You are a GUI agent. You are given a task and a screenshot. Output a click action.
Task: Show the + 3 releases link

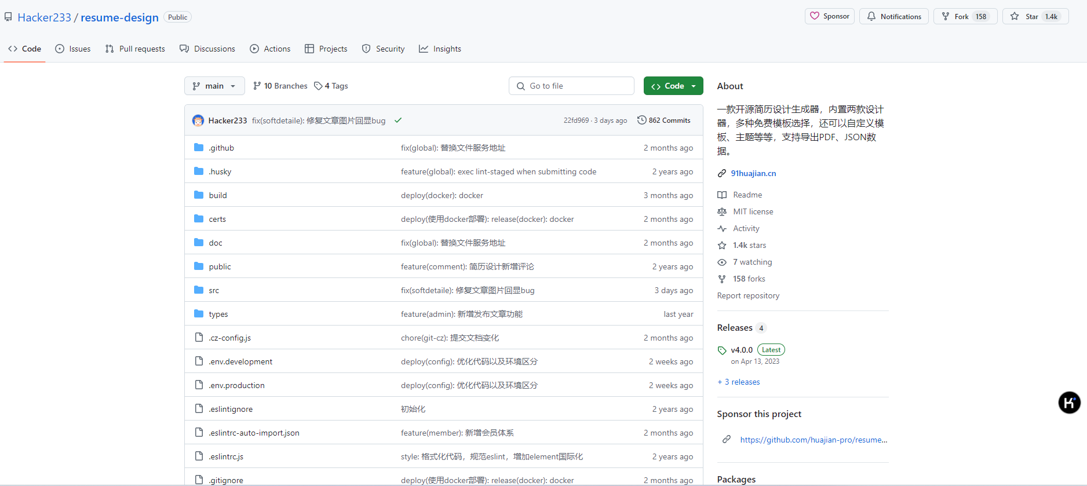point(738,382)
